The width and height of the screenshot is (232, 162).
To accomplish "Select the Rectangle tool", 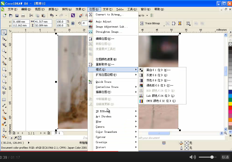I will point(4,69).
